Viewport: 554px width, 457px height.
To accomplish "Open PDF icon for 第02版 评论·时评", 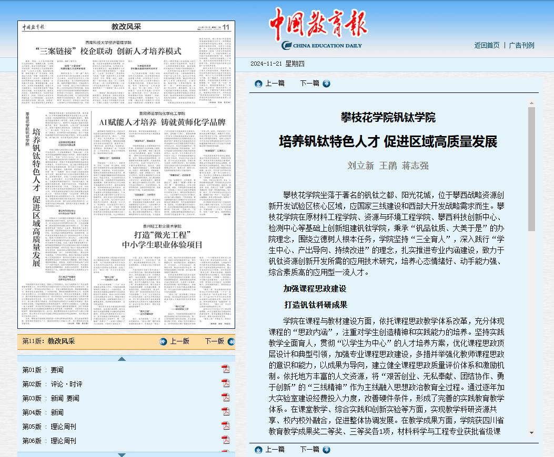I will click(x=226, y=383).
